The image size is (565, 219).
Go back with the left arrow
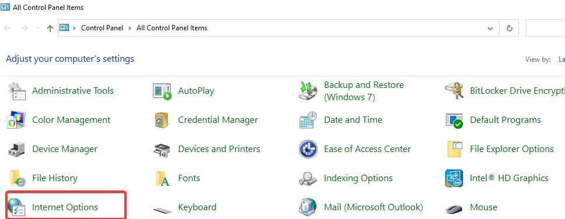[x=7, y=29]
